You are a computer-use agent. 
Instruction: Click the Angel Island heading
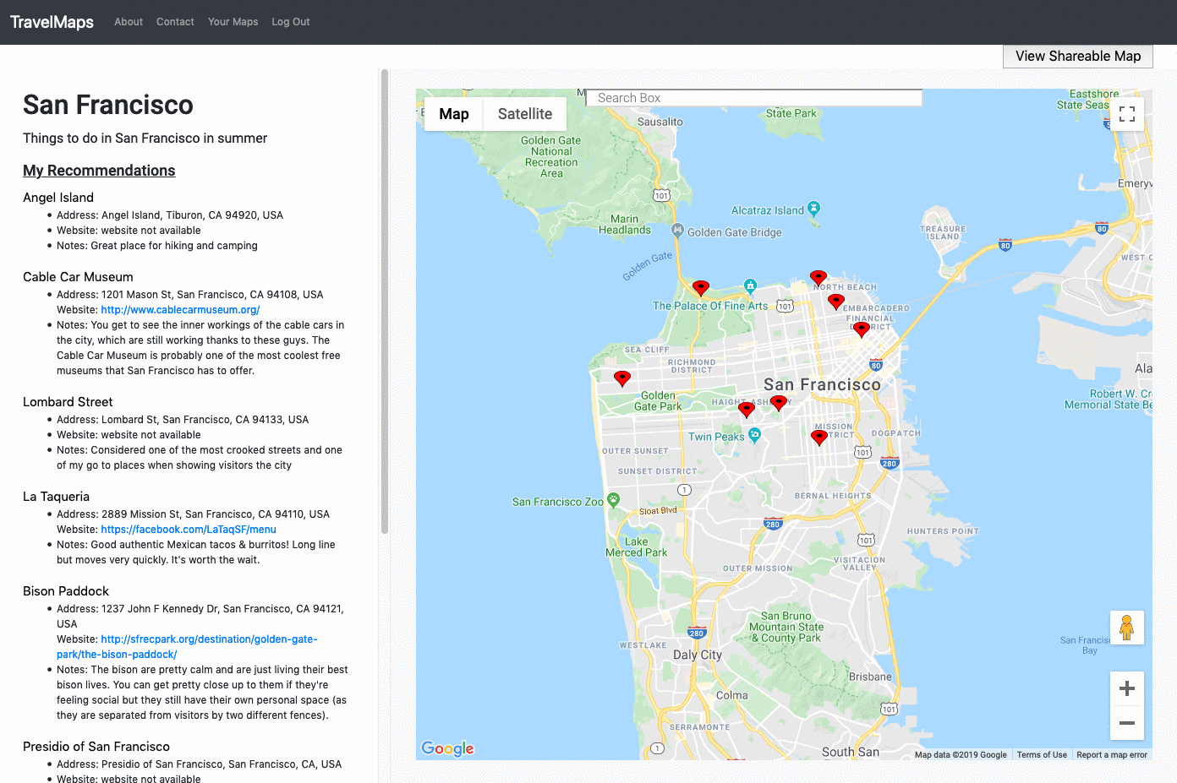pos(58,198)
